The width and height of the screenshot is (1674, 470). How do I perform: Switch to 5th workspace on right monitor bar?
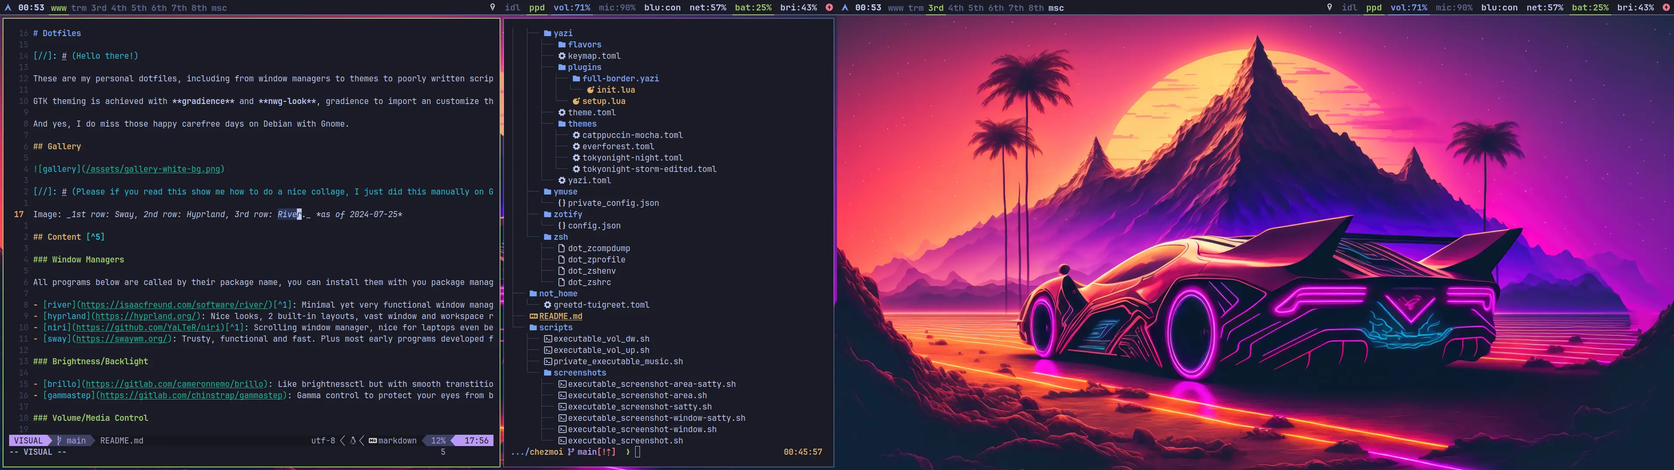(x=976, y=8)
